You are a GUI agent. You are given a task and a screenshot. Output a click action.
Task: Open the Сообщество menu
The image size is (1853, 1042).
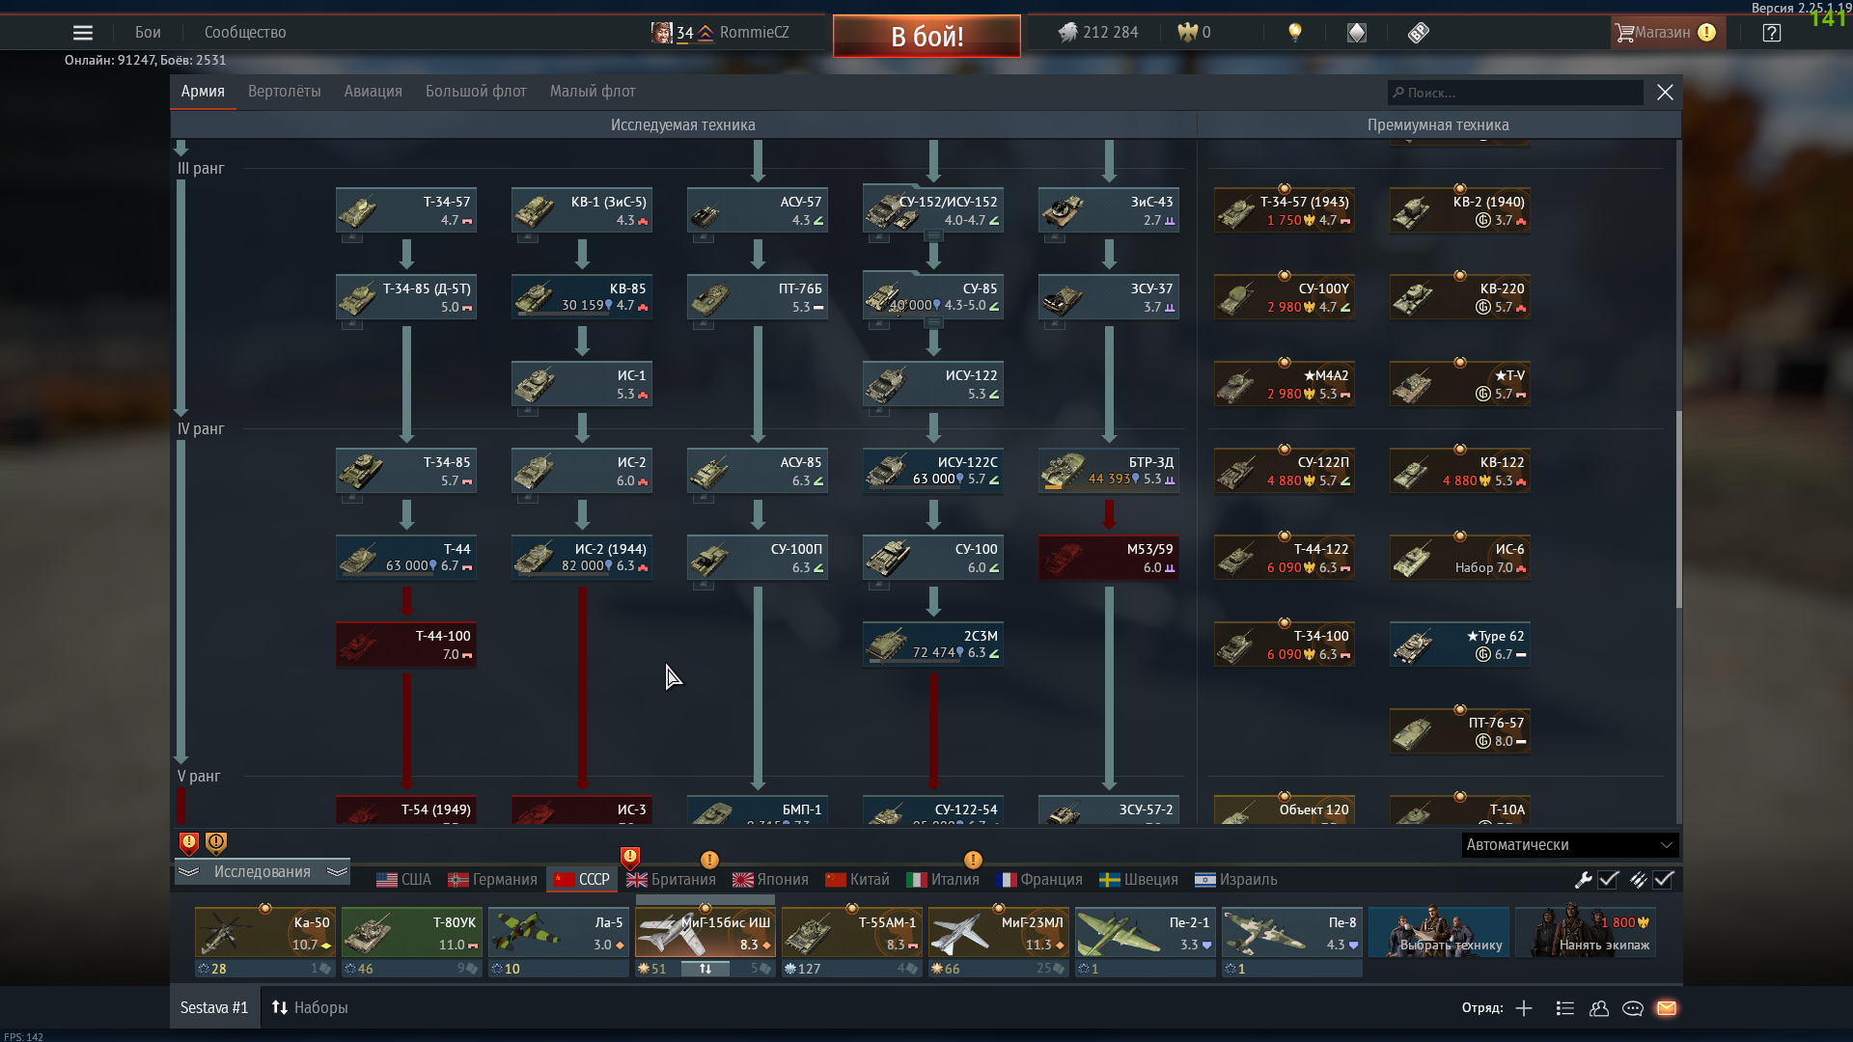tap(245, 33)
